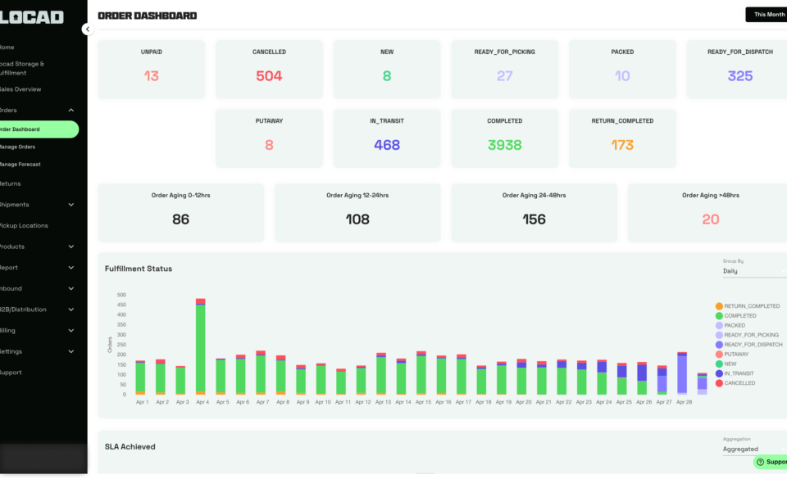Go to Manage Orders page
The height and width of the screenshot is (479, 787).
click(x=18, y=147)
